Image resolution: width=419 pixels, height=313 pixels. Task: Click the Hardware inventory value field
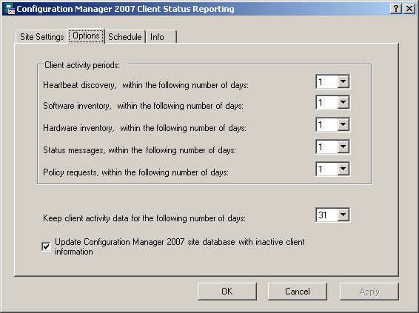326,124
